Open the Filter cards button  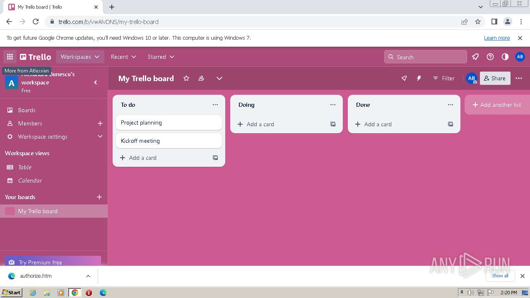tap(443, 78)
